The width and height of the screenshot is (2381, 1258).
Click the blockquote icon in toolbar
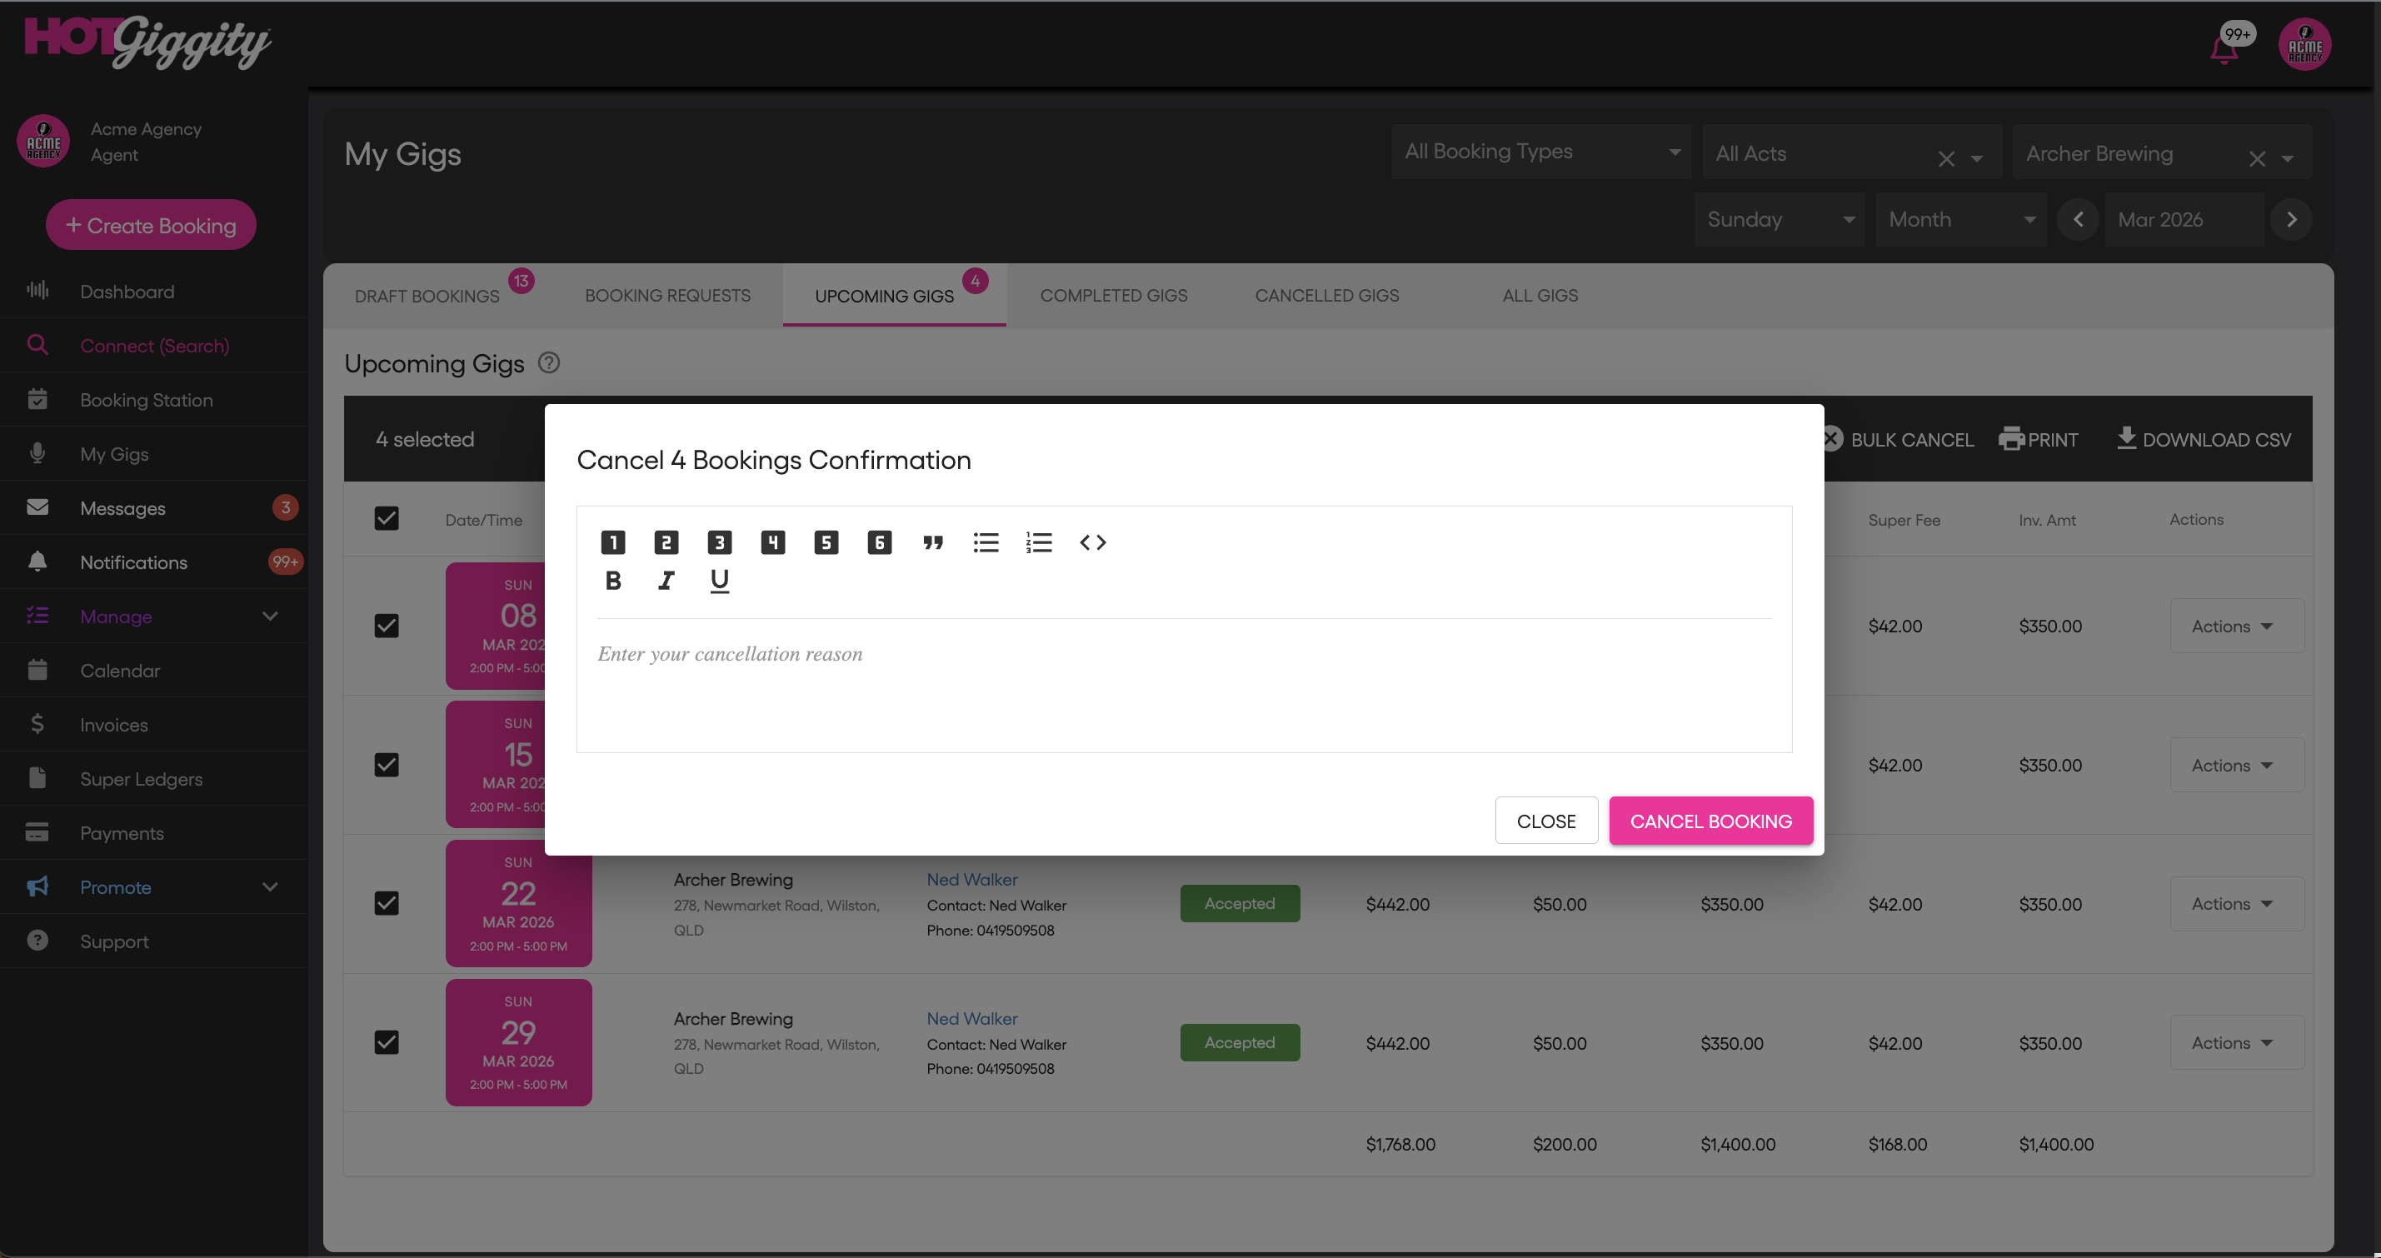tap(932, 542)
